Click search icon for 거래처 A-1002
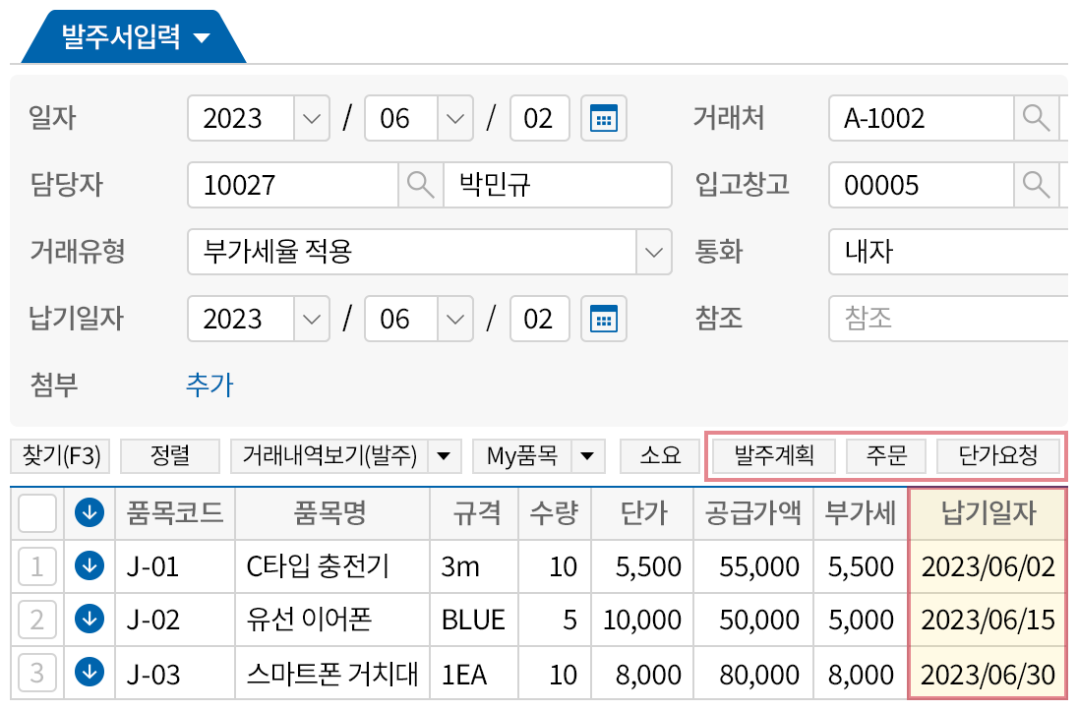 point(1036,119)
